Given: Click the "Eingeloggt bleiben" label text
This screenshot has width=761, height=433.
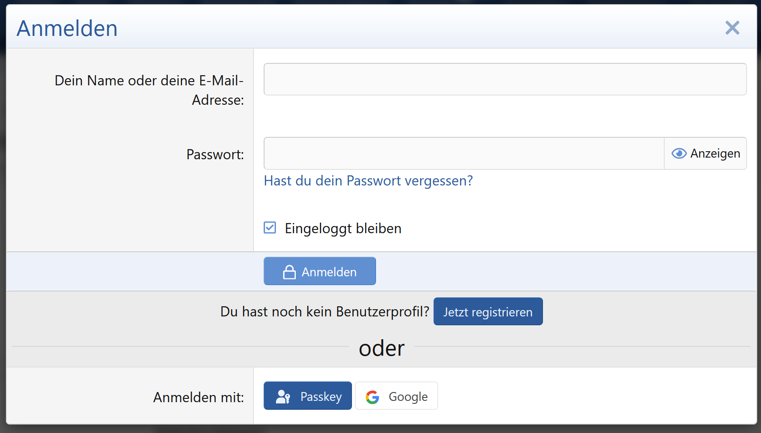Looking at the screenshot, I should 343,229.
